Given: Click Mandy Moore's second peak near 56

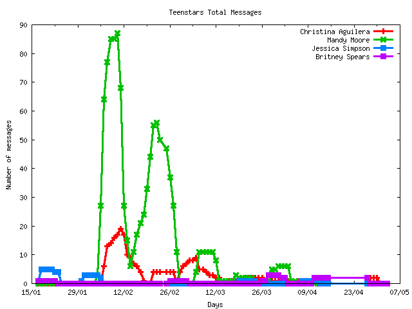Looking at the screenshot, I should coord(156,123).
